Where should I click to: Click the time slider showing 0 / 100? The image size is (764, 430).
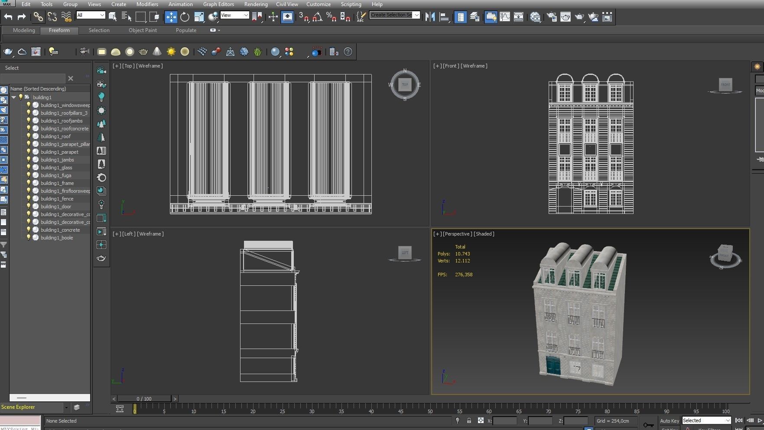[144, 399]
